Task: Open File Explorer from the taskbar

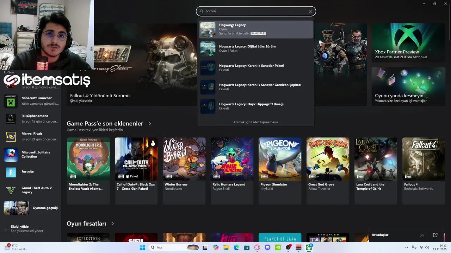Action: 226,247
